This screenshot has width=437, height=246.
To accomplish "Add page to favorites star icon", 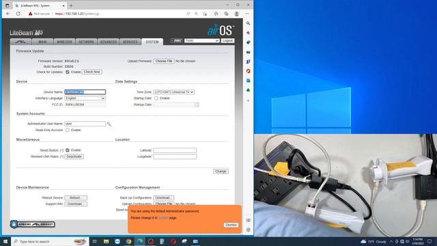I will tap(205, 14).
